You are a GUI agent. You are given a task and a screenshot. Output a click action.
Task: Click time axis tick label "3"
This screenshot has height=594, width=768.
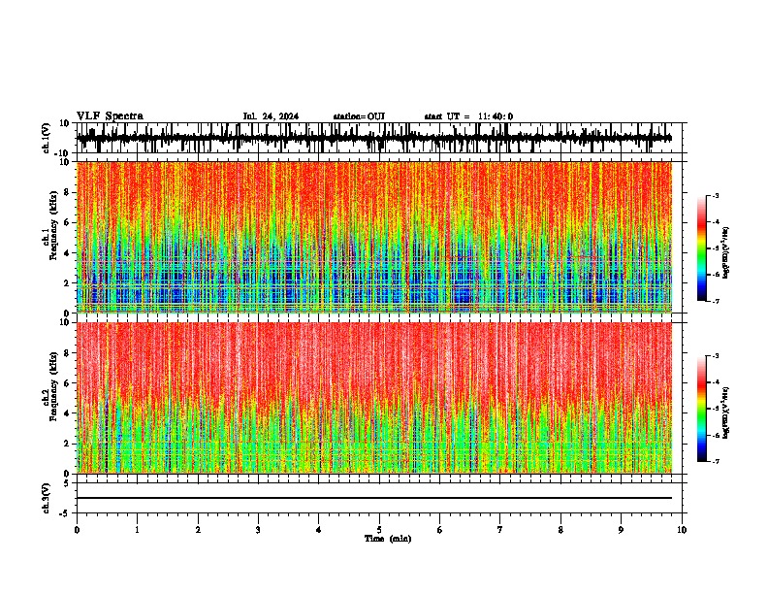point(258,530)
